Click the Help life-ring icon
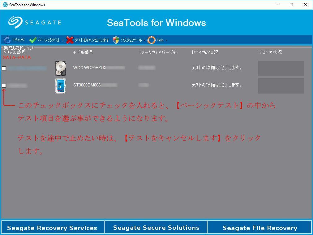This screenshot has width=313, height=235. [151, 40]
